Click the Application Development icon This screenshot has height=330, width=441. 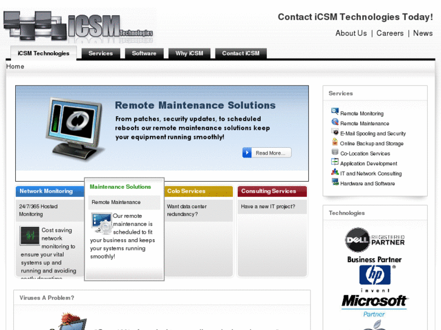[335, 162]
